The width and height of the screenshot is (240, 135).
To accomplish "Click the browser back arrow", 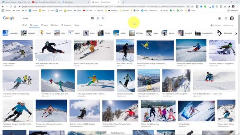I will (x=3, y=7).
